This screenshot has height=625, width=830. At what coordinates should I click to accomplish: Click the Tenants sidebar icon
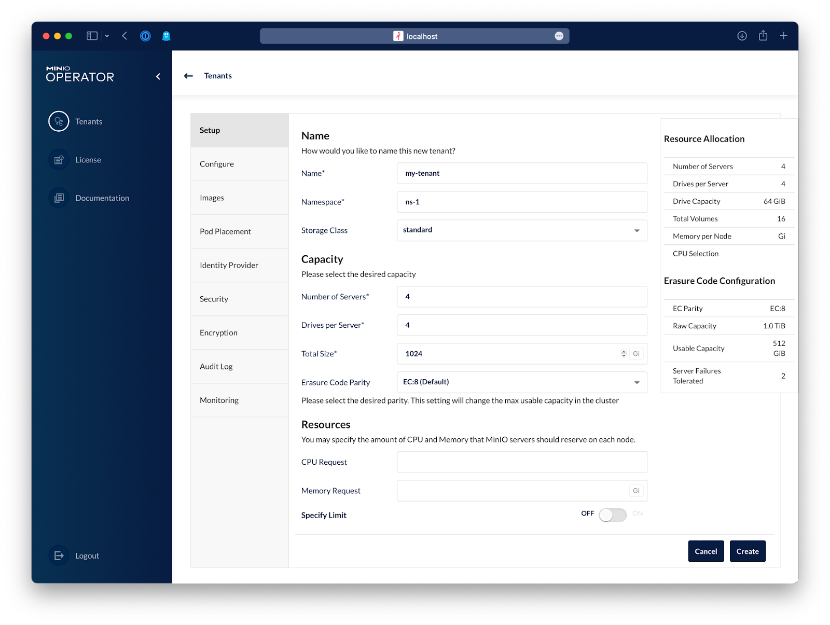[59, 121]
